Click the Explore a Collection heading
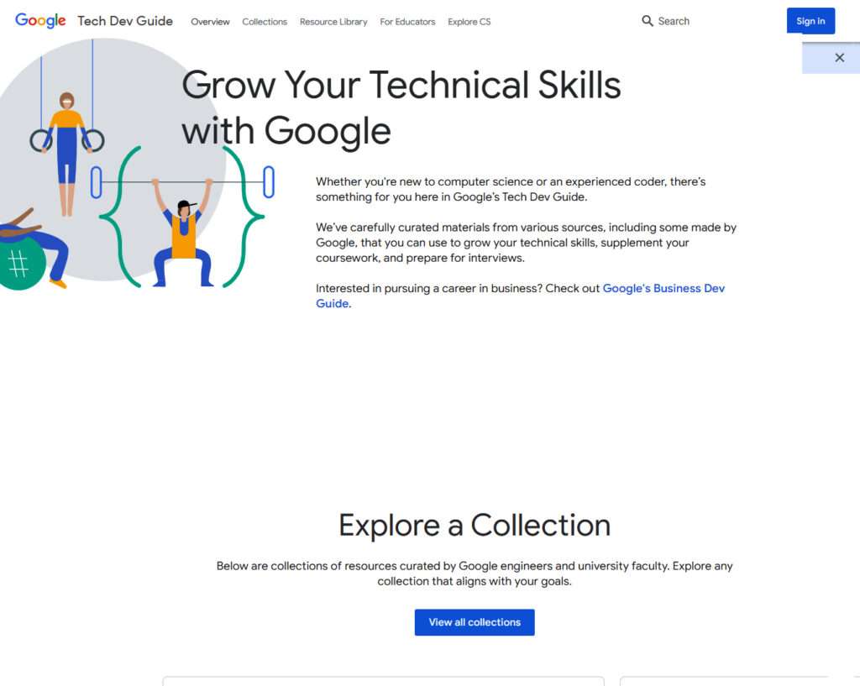This screenshot has width=860, height=686. [474, 526]
